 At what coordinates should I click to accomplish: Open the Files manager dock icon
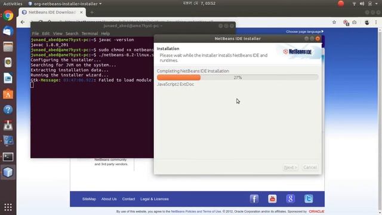click(8, 47)
